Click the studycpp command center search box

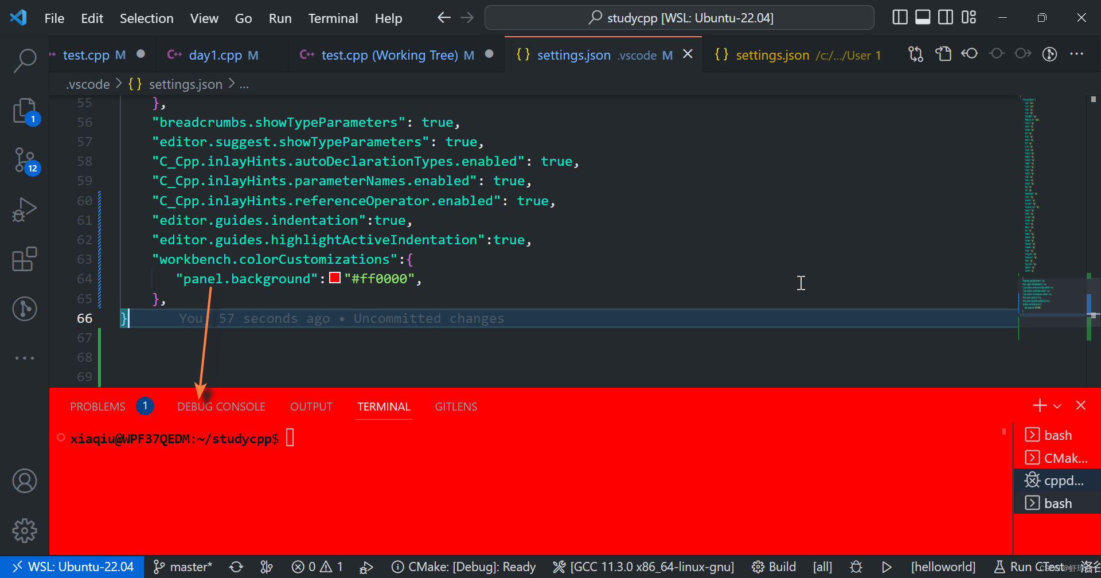(x=680, y=18)
